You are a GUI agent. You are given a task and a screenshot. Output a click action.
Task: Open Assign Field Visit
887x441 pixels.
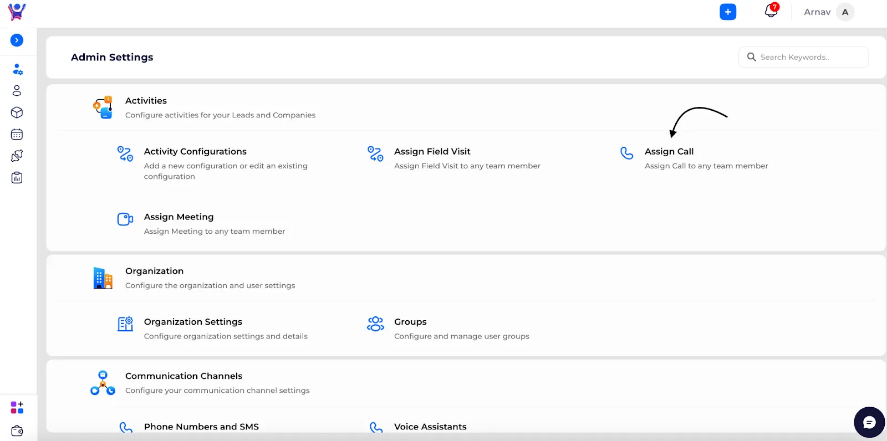pyautogui.click(x=432, y=151)
